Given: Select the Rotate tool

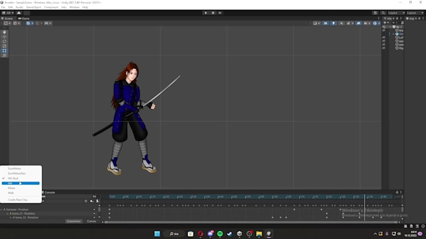Looking at the screenshot, I should pos(4,41).
